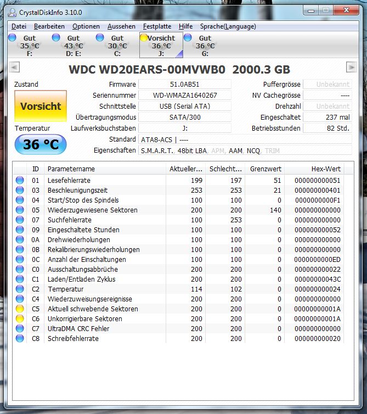Click status circle for UltraDMA CRC Fehler
The width and height of the screenshot is (367, 414).
tap(20, 329)
